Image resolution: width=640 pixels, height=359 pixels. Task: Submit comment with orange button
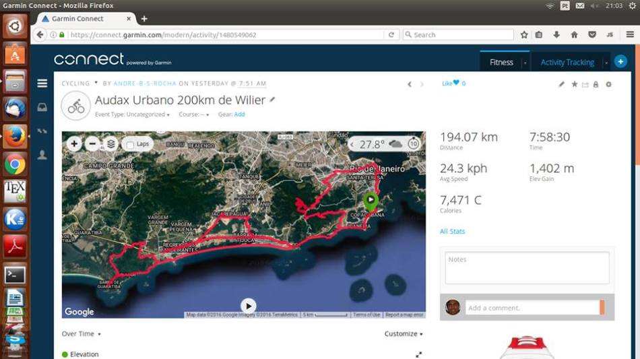point(602,308)
